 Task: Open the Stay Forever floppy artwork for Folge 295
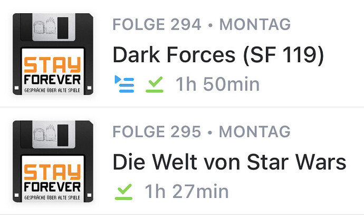[x=53, y=161]
